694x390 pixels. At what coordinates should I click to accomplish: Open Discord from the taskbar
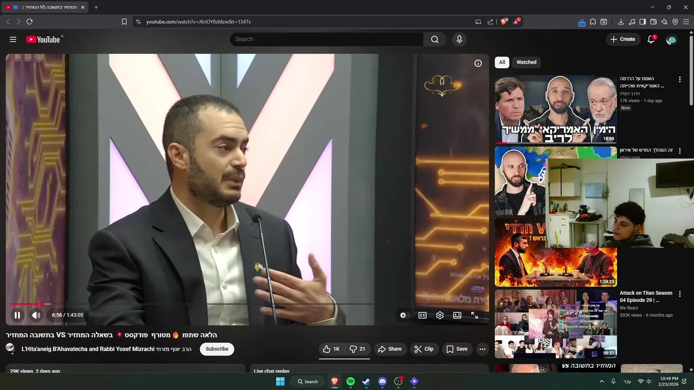coord(382,381)
